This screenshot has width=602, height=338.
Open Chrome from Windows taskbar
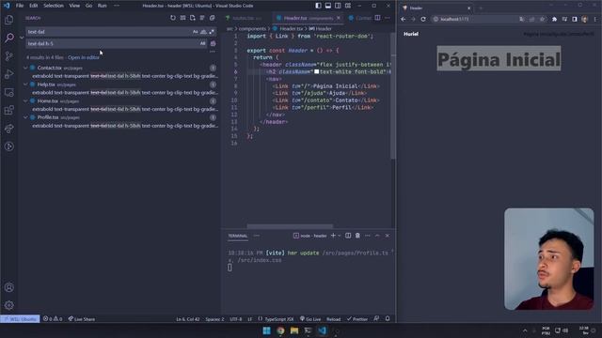pos(280,330)
